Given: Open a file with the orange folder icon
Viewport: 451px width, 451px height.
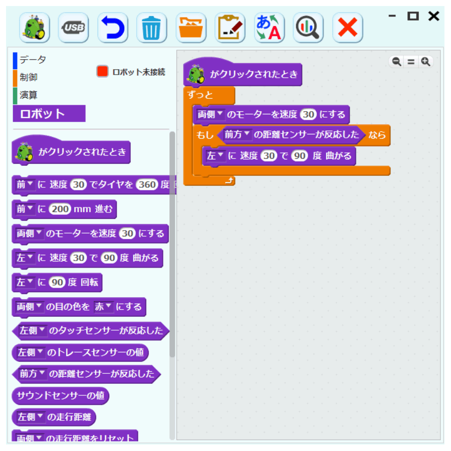Looking at the screenshot, I should pos(191,28).
